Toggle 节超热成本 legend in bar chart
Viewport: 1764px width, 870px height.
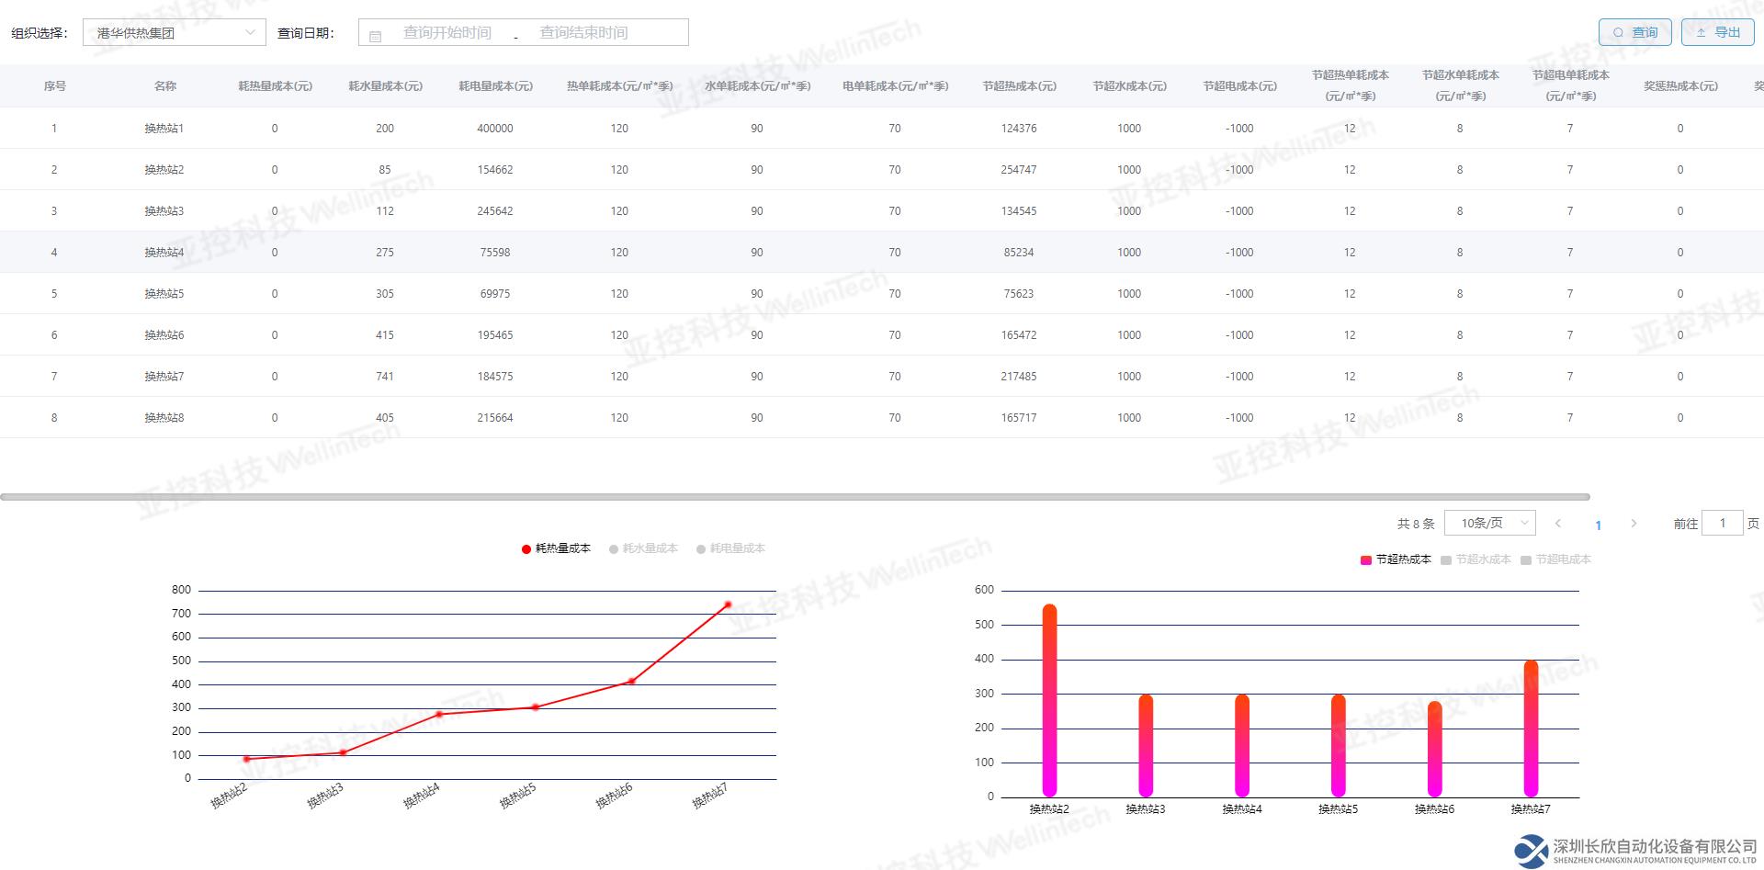[1396, 559]
